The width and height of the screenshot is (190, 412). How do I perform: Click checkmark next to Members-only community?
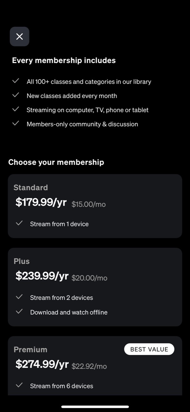(15, 123)
